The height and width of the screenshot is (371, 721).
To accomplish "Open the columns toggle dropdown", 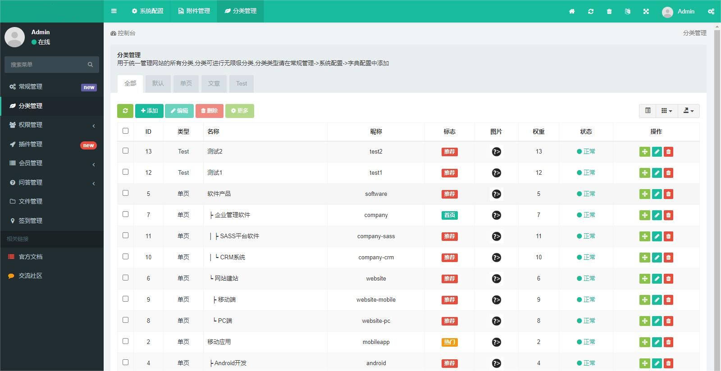I will click(666, 111).
